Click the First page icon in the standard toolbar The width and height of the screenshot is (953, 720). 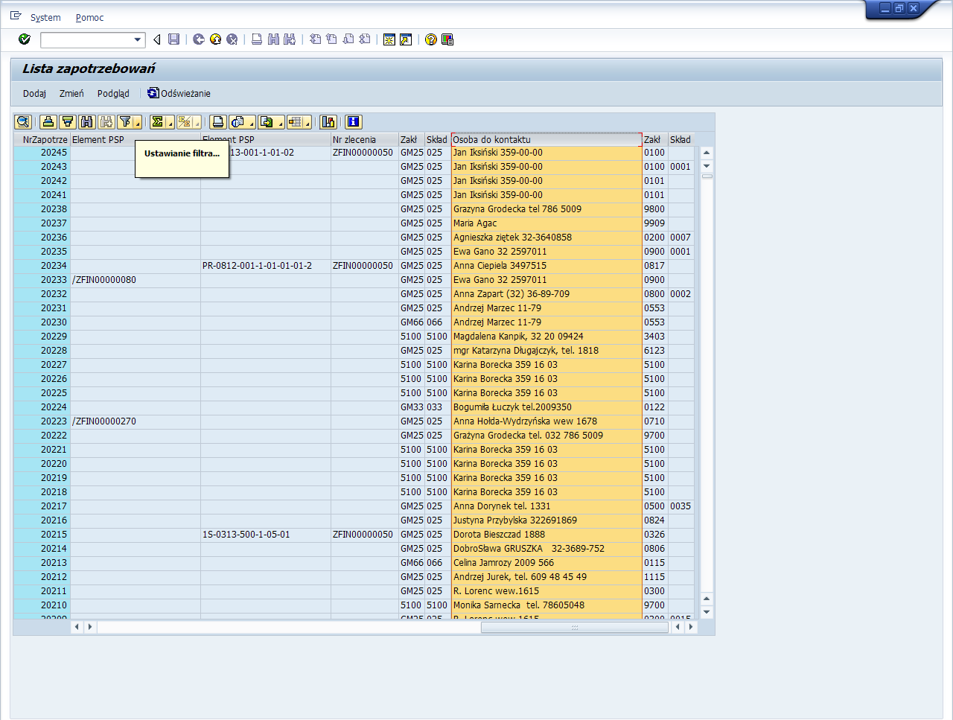[315, 39]
